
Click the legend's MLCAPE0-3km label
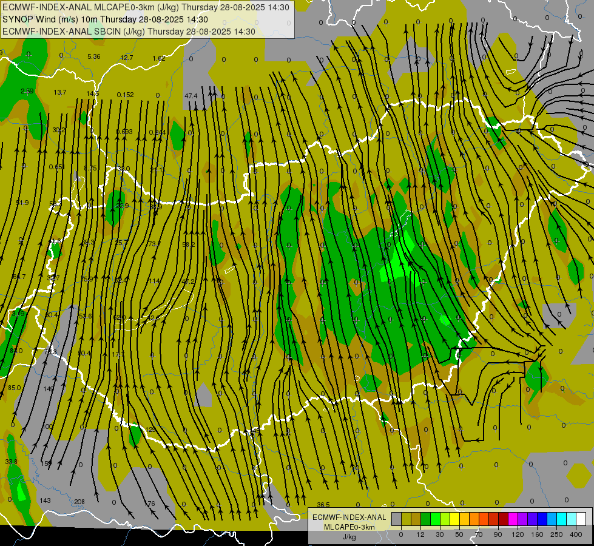349,527
